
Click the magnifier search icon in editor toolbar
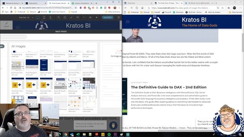[58, 18]
